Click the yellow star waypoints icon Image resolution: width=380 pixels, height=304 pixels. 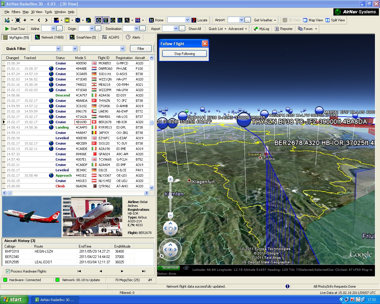click(x=113, y=20)
